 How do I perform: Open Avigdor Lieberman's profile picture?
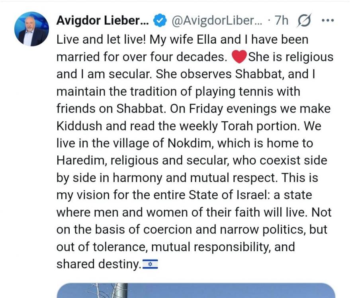pyautogui.click(x=31, y=29)
